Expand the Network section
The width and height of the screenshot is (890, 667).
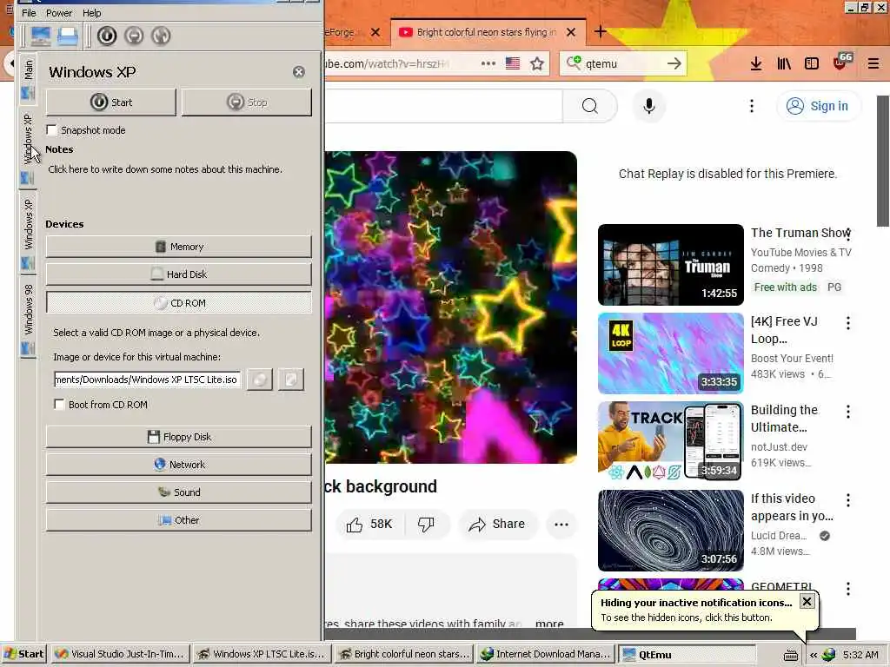pyautogui.click(x=179, y=465)
